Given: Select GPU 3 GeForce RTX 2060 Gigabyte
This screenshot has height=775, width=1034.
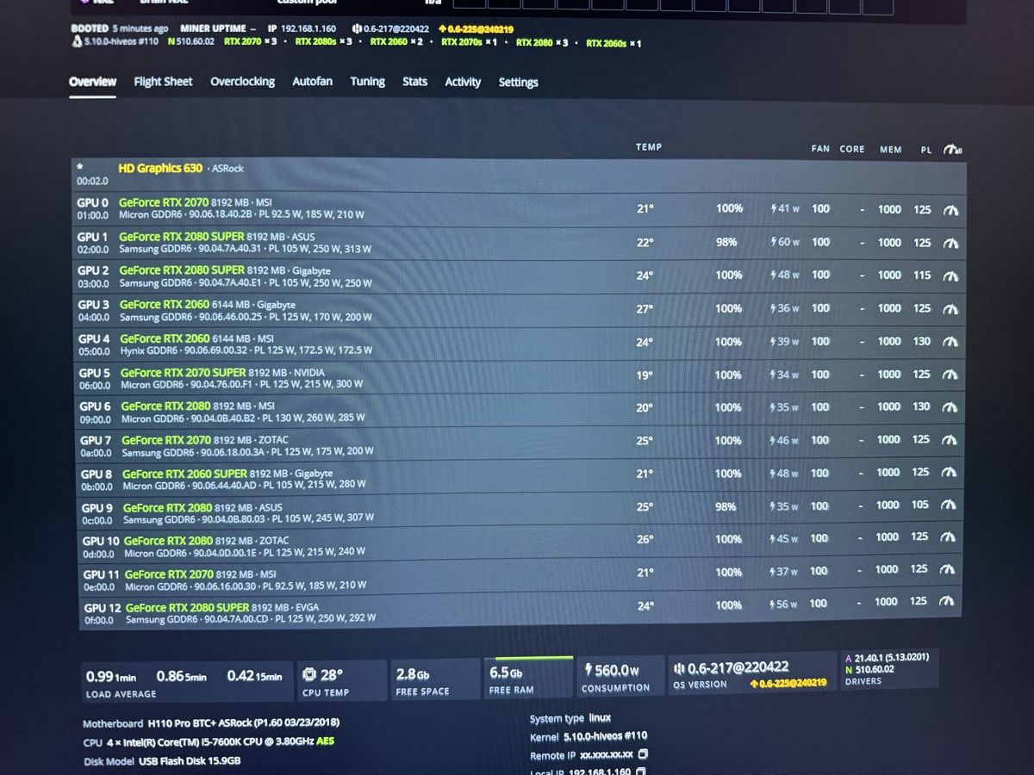Looking at the screenshot, I should (x=165, y=304).
